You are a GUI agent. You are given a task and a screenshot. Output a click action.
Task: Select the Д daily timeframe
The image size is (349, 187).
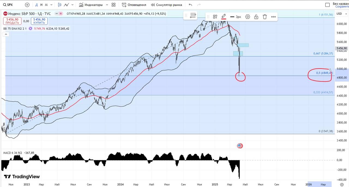pyautogui.click(x=37, y=5)
